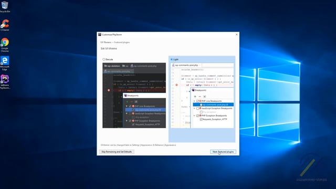Click the Light theme preview image
336x189 pixels.
202,96
